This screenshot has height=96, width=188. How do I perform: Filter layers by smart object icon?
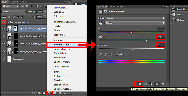coord(41,6)
